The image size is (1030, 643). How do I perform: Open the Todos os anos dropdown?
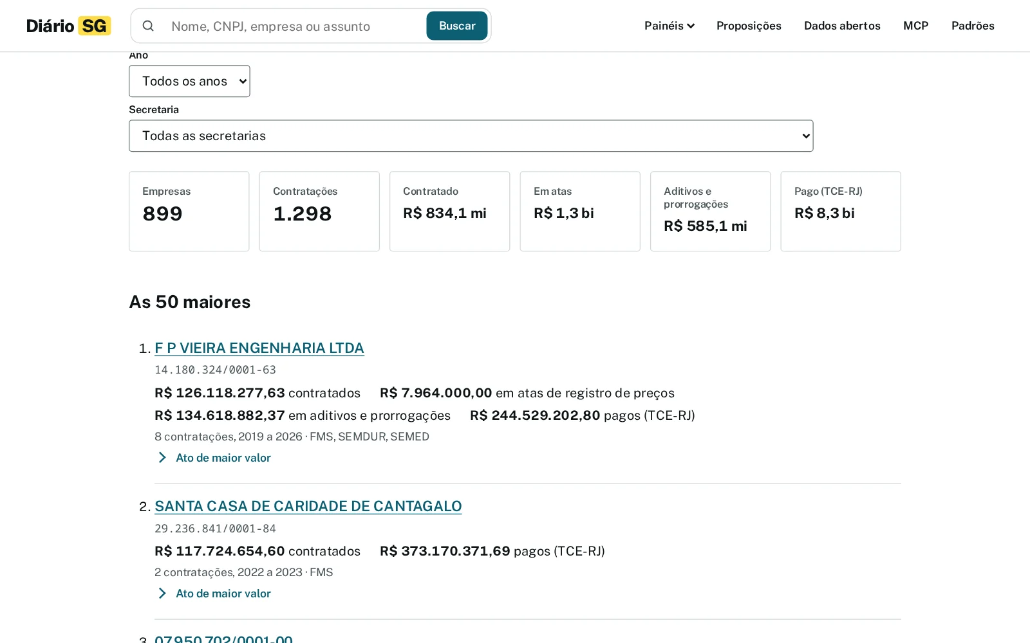click(x=189, y=81)
